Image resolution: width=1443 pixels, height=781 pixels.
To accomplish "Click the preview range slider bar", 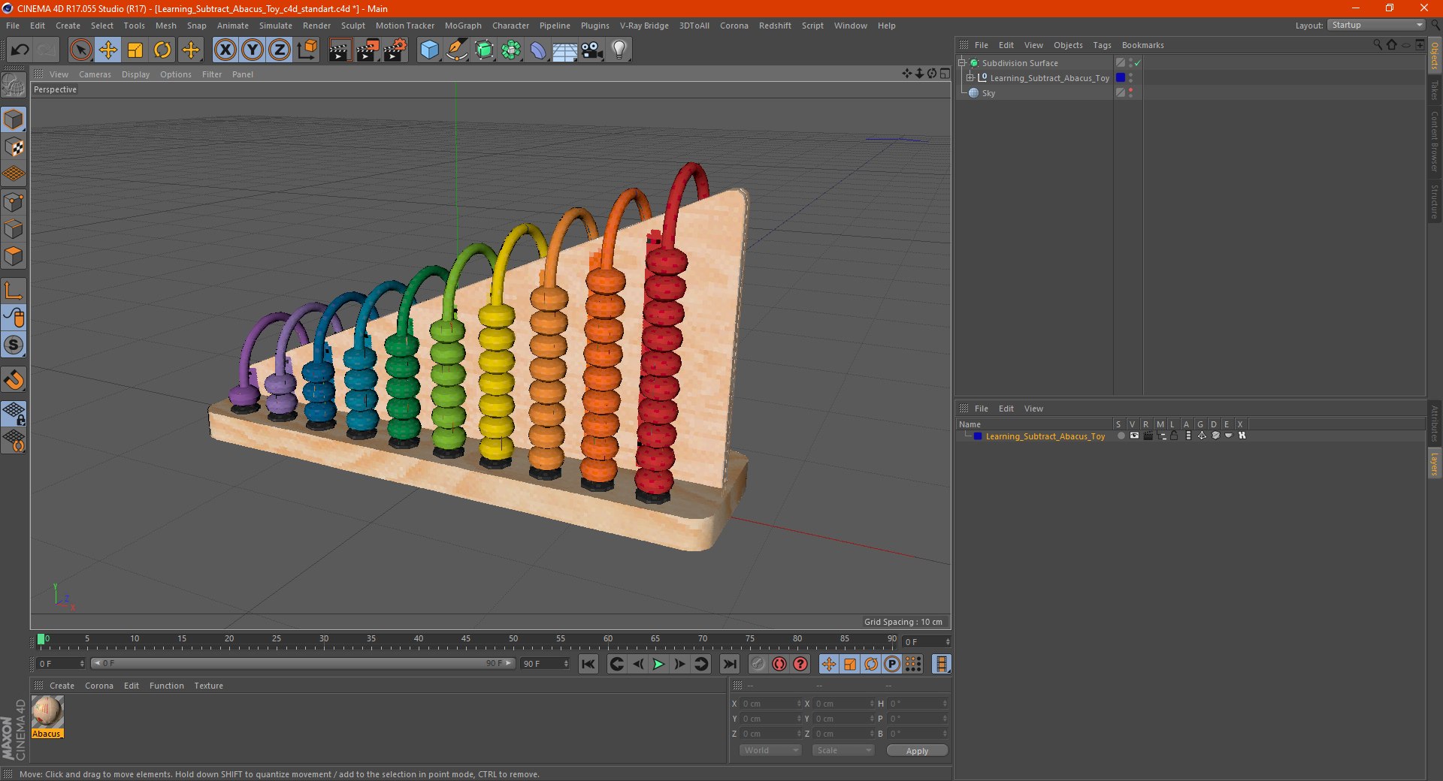I will [302, 663].
